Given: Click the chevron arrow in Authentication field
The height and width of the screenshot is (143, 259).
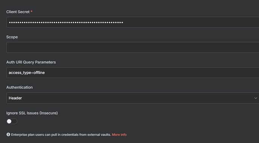Looking at the screenshot, I should pos(256,98).
